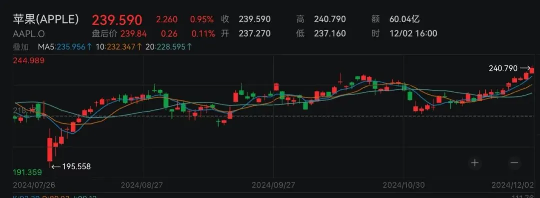The height and width of the screenshot is (198, 540).
Task: Click the lowest candlestick near 195.558
Action: tap(50, 148)
